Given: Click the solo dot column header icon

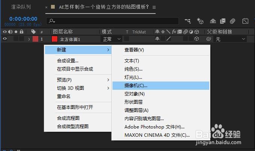Looking at the screenshot, I should (x=16, y=32).
